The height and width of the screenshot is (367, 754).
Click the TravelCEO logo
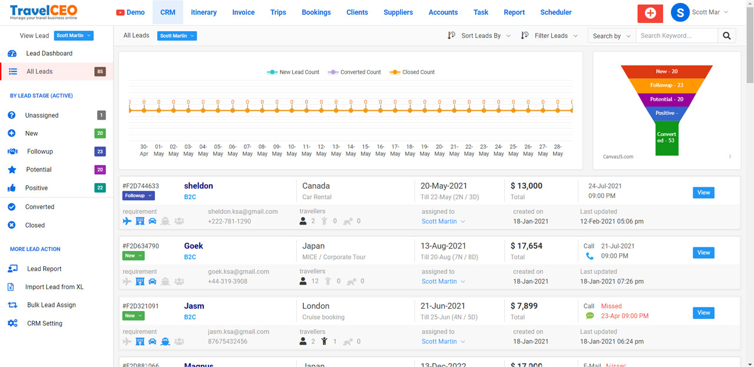pos(44,12)
